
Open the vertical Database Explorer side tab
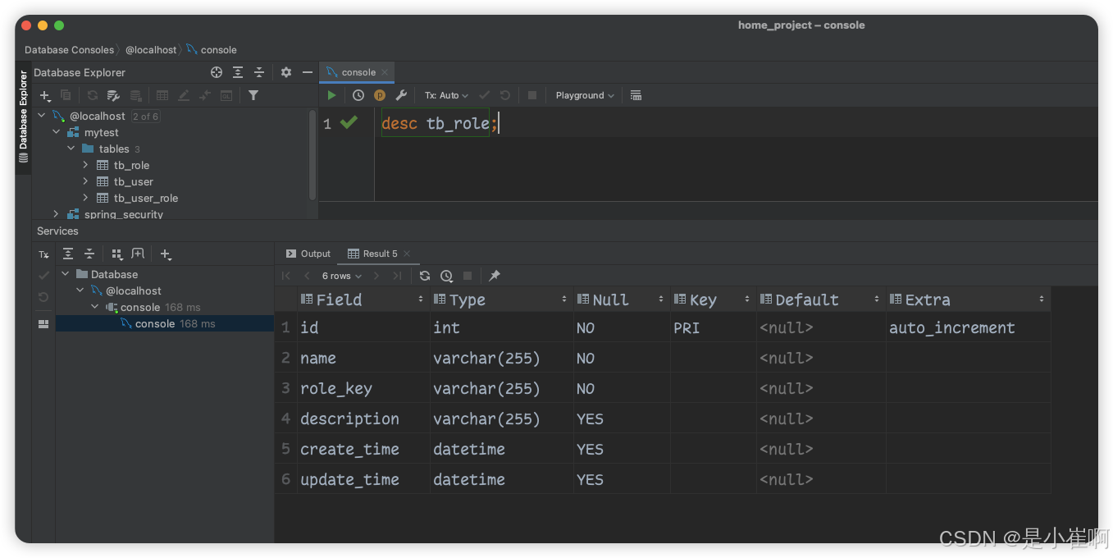click(x=23, y=117)
